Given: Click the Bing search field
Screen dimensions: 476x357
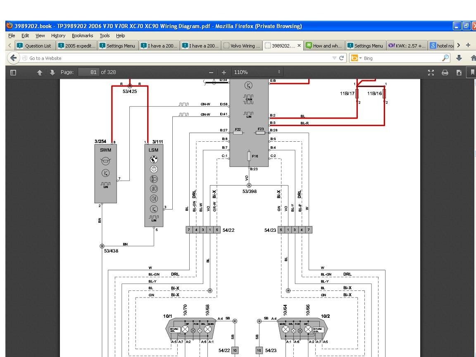Looking at the screenshot, I should pos(401,58).
